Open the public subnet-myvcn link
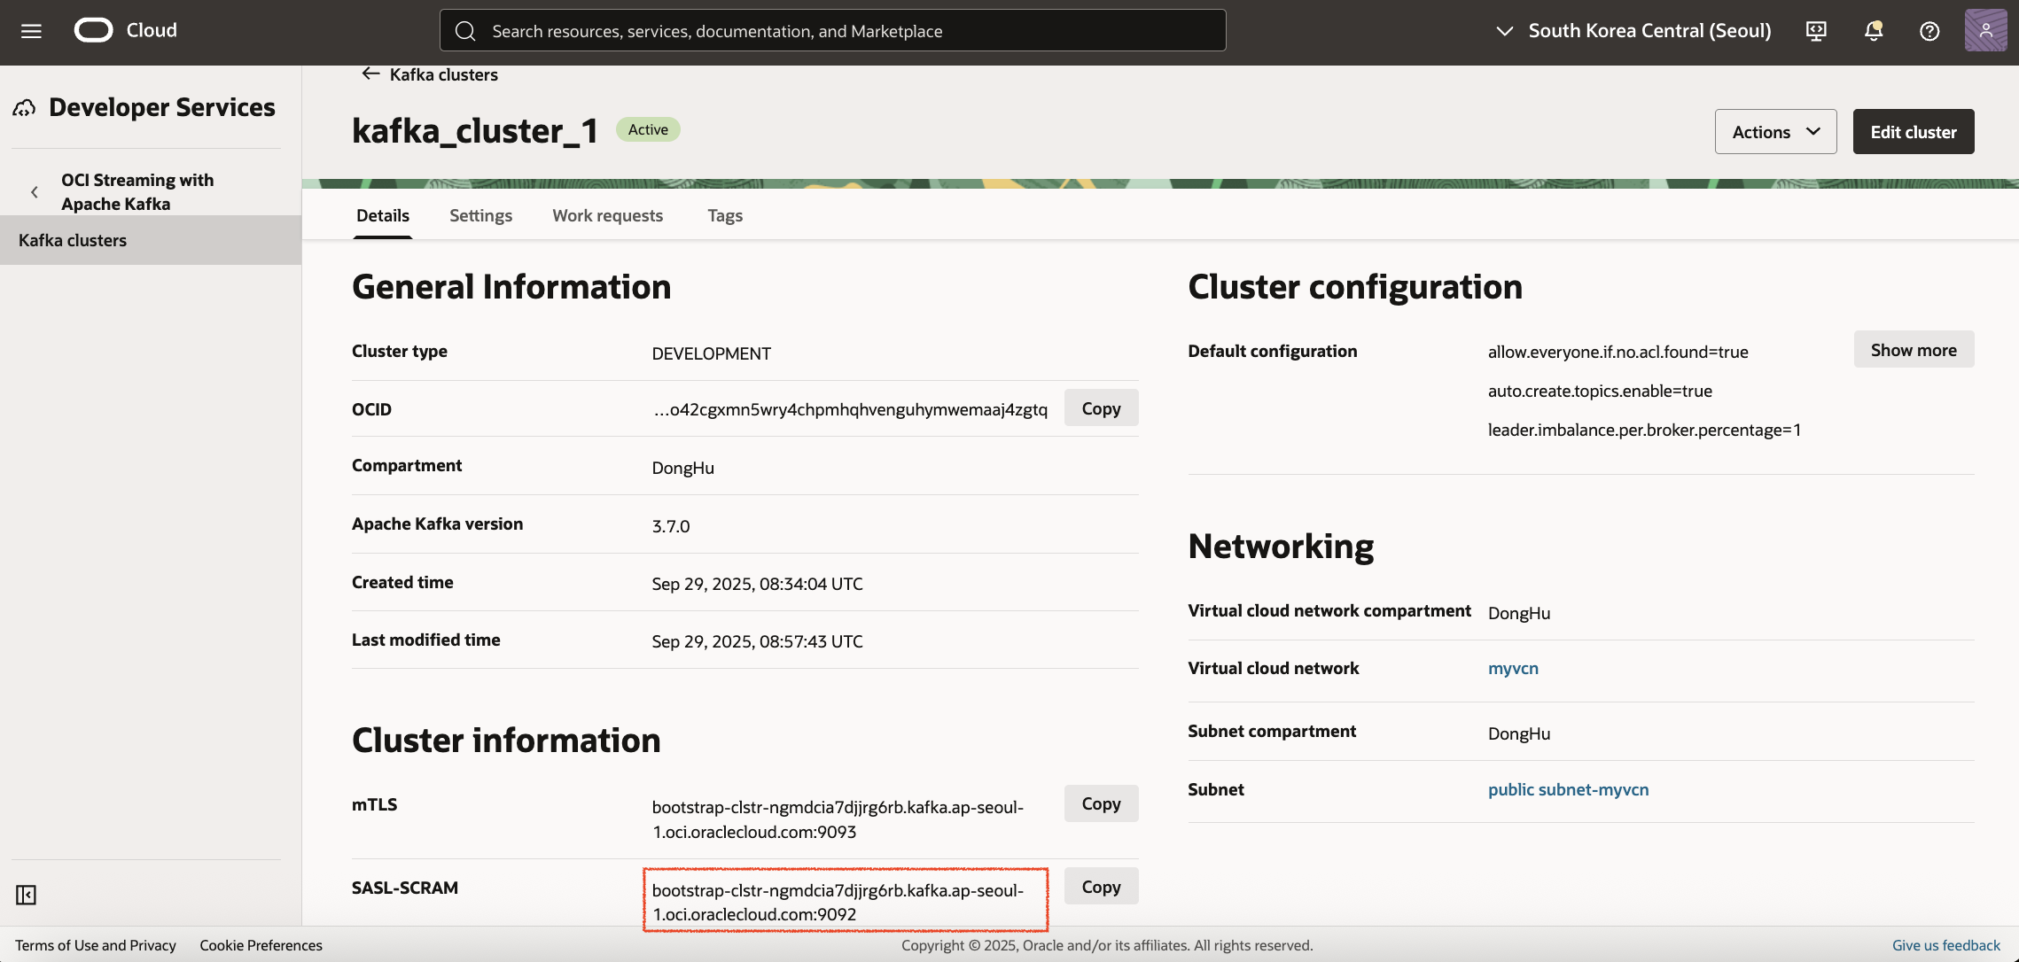Screen dimensions: 2019x962 point(1568,789)
